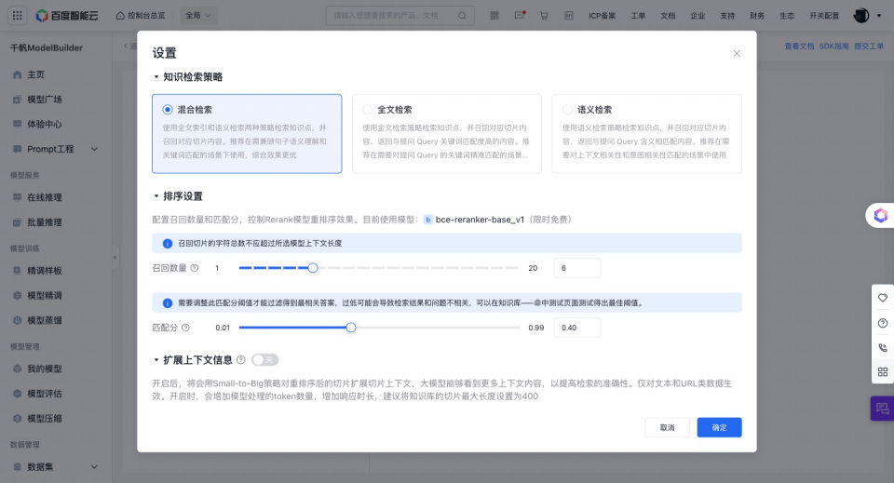
Task: Open the SDK指南 link
Action: tap(834, 47)
